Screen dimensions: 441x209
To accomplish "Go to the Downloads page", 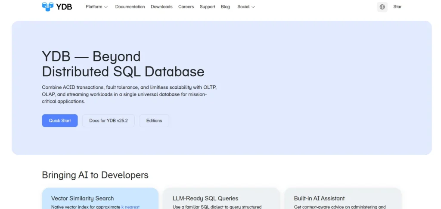I will click(161, 7).
